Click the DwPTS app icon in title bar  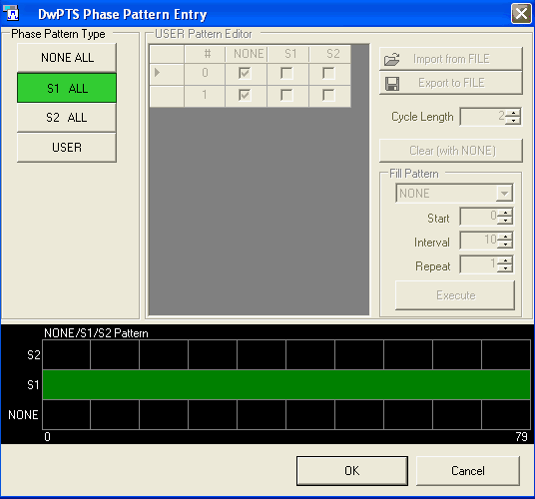point(11,13)
